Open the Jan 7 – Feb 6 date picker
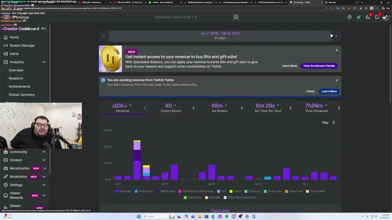The height and width of the screenshot is (220, 392). (x=220, y=36)
